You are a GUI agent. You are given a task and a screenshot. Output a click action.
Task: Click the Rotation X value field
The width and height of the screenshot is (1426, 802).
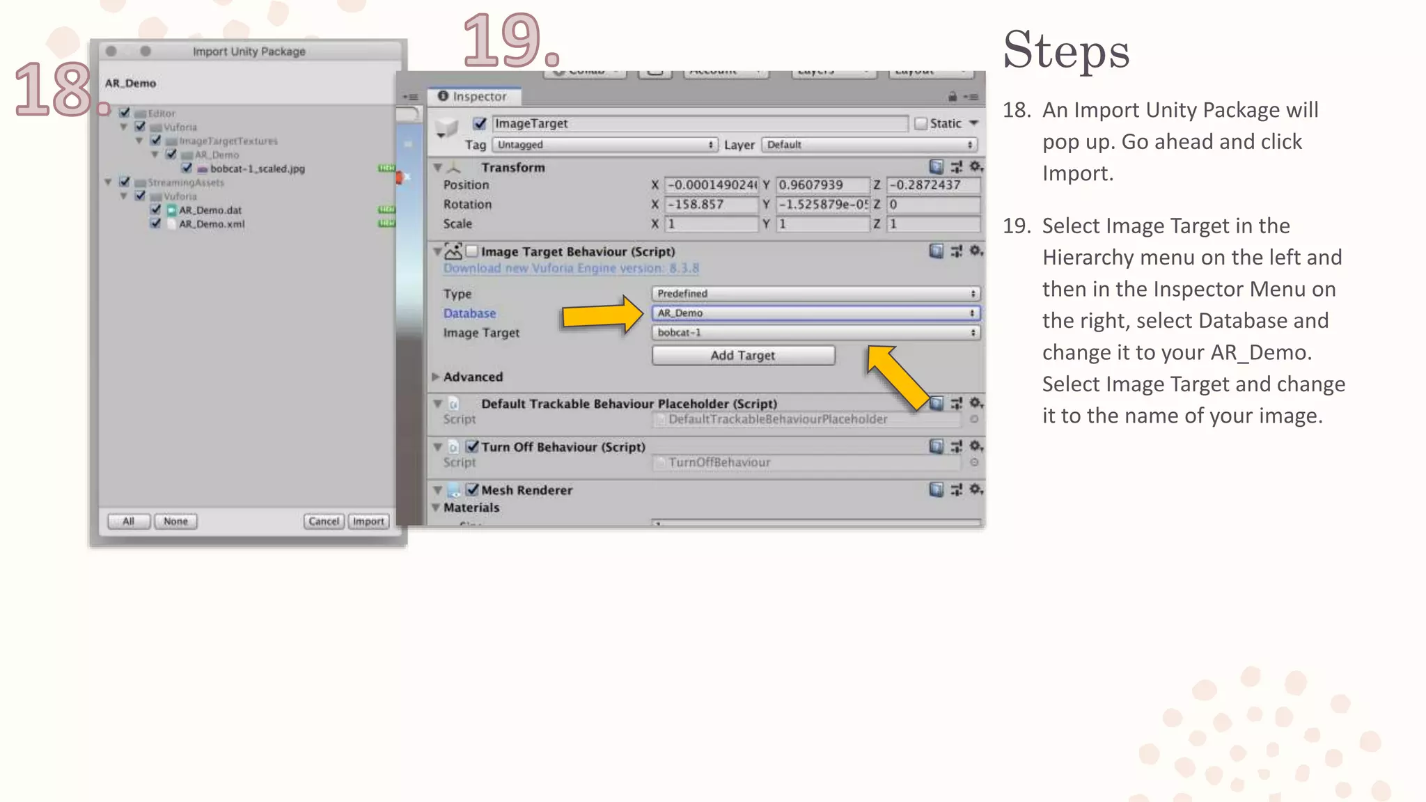click(x=711, y=205)
